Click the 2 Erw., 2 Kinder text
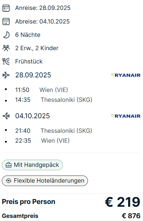This screenshot has height=221, width=143. (x=37, y=48)
